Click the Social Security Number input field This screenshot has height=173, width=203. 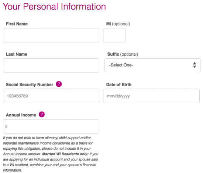(51, 96)
